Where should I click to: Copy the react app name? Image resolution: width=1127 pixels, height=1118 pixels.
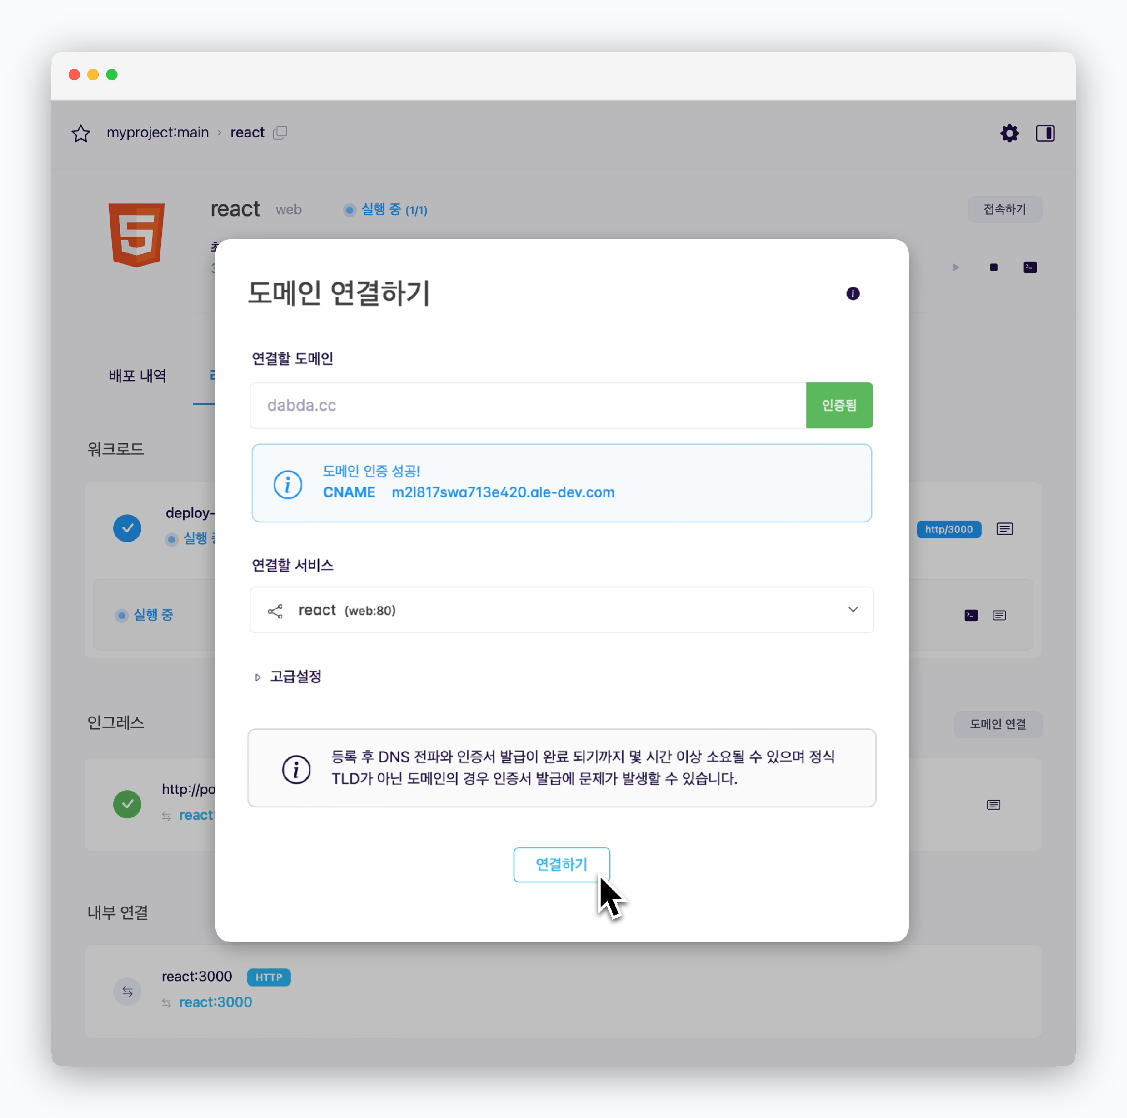[x=280, y=133]
